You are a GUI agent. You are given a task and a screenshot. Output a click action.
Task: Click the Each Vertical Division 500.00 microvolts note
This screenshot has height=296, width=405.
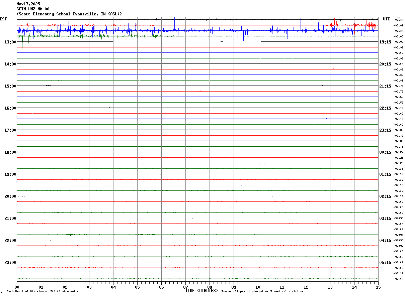pyautogui.click(x=43, y=292)
